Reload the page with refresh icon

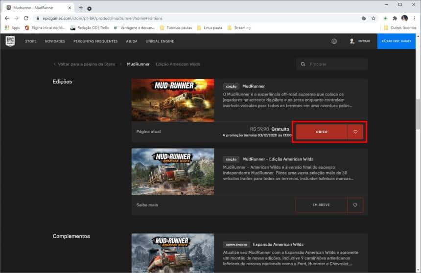(26, 18)
